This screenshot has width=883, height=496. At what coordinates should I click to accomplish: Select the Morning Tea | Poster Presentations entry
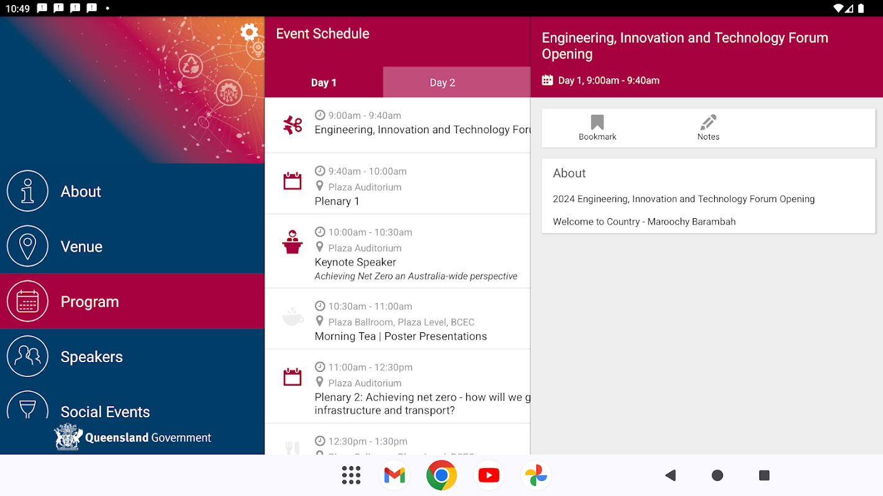[x=401, y=336]
